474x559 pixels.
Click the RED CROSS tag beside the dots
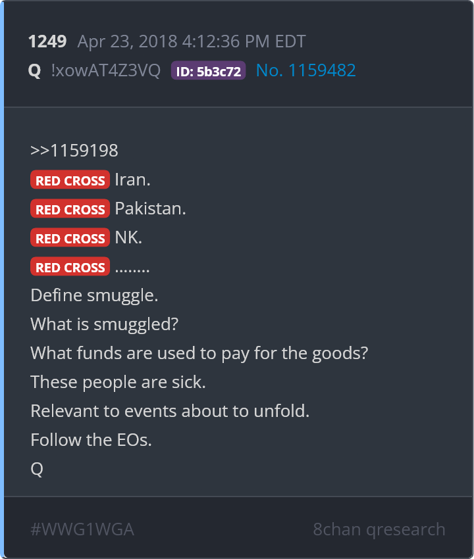(70, 266)
